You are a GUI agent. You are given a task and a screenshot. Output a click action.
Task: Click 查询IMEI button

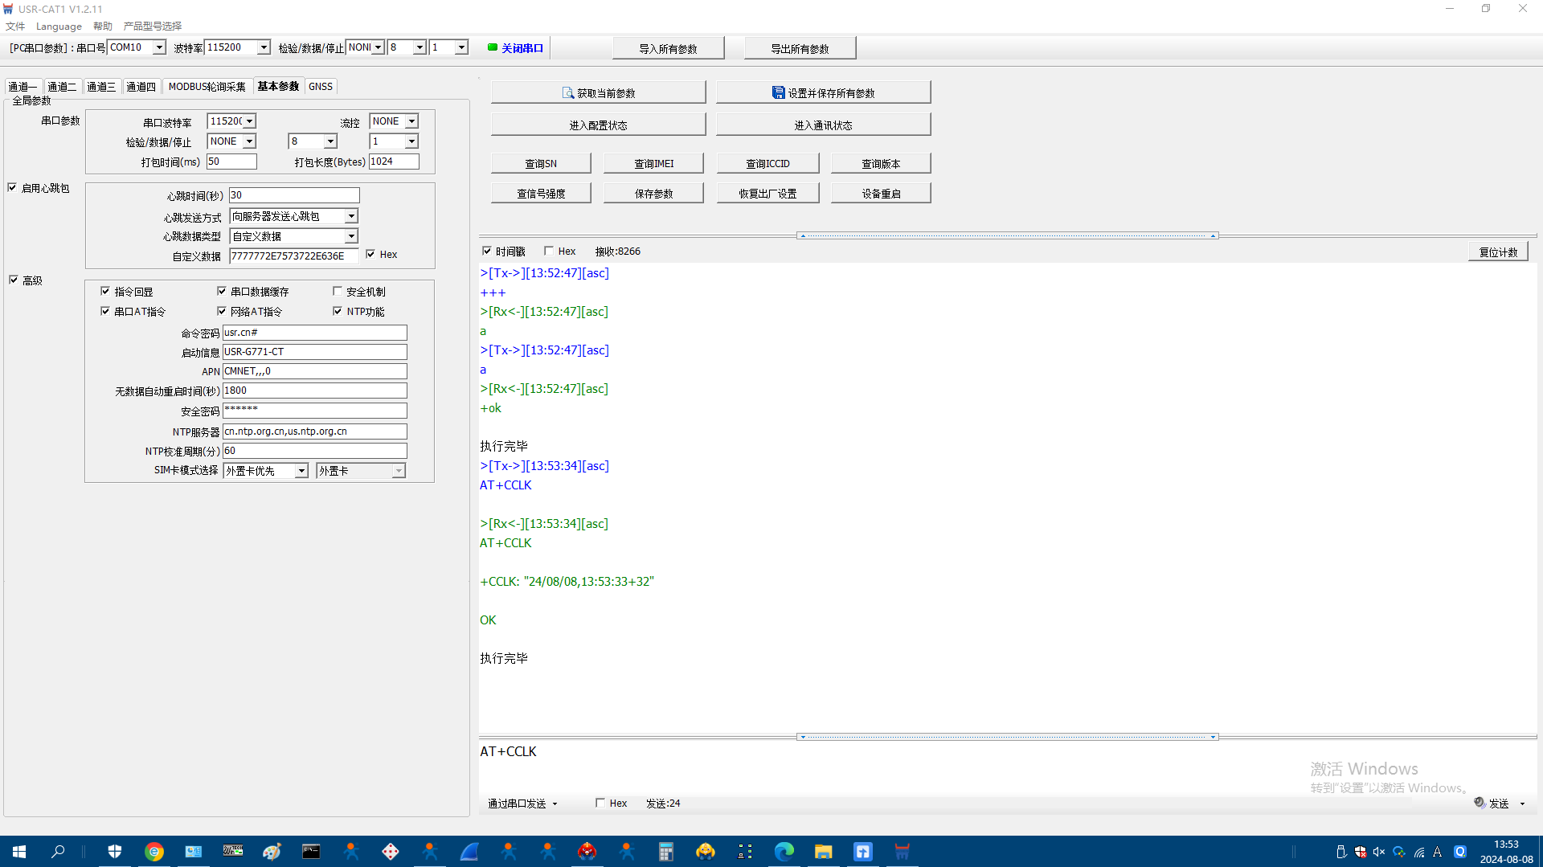coord(653,163)
